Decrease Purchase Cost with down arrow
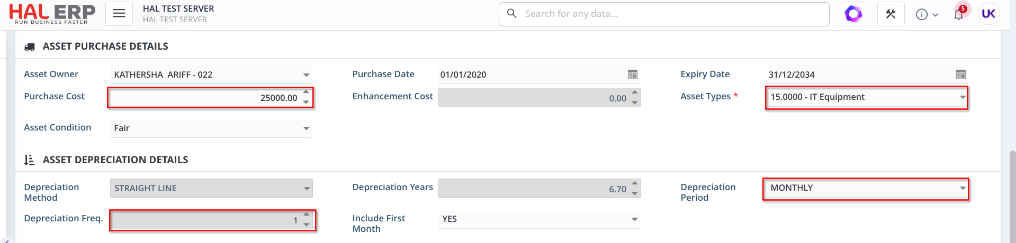The width and height of the screenshot is (1016, 243). pyautogui.click(x=306, y=102)
